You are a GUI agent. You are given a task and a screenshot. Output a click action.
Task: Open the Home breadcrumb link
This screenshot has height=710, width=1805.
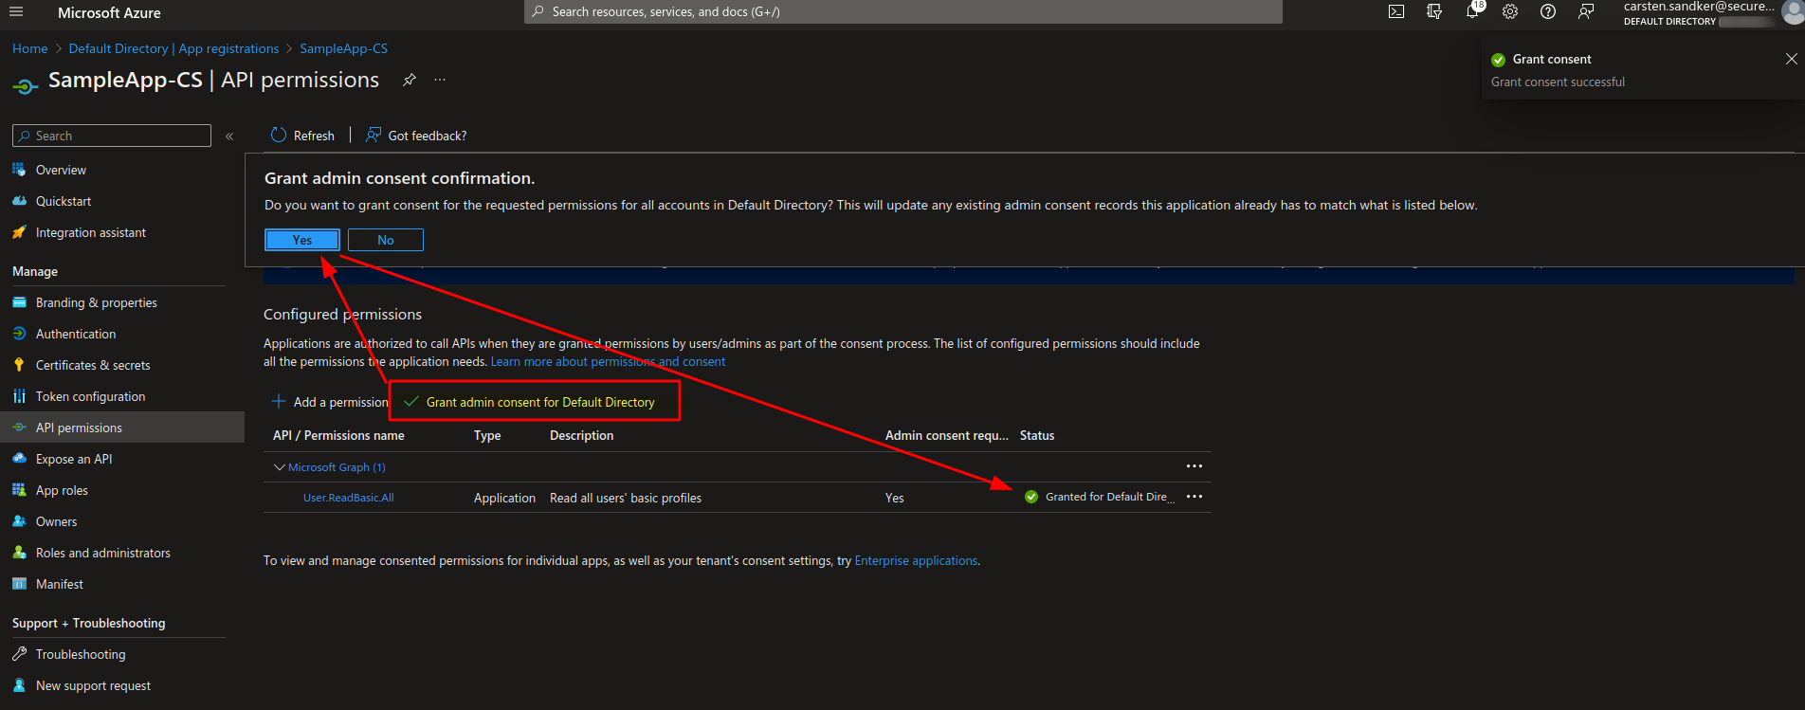tap(30, 48)
